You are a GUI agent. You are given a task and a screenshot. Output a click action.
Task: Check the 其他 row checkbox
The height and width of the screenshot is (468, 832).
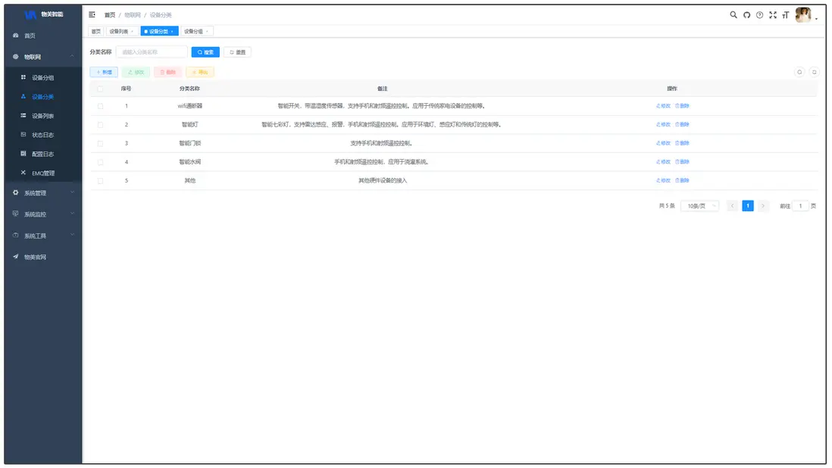coord(100,180)
